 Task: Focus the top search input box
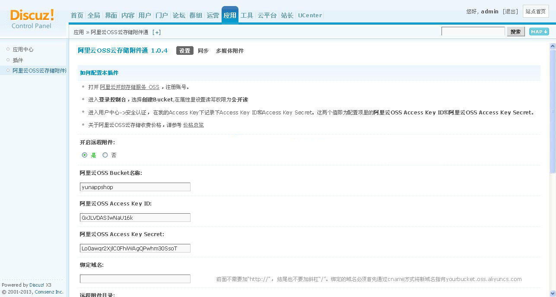[473, 32]
